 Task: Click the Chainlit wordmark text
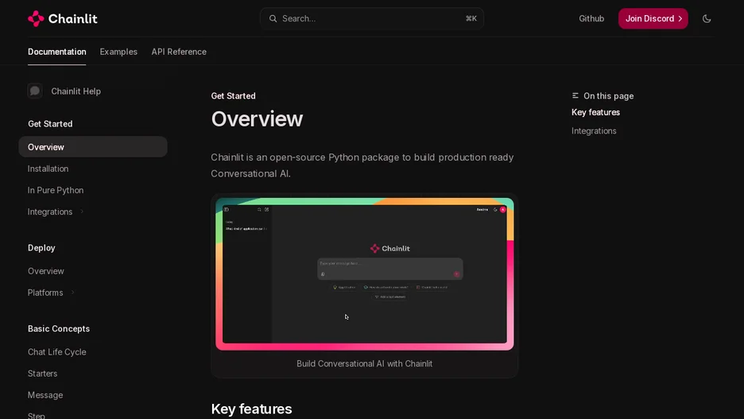[x=72, y=18]
